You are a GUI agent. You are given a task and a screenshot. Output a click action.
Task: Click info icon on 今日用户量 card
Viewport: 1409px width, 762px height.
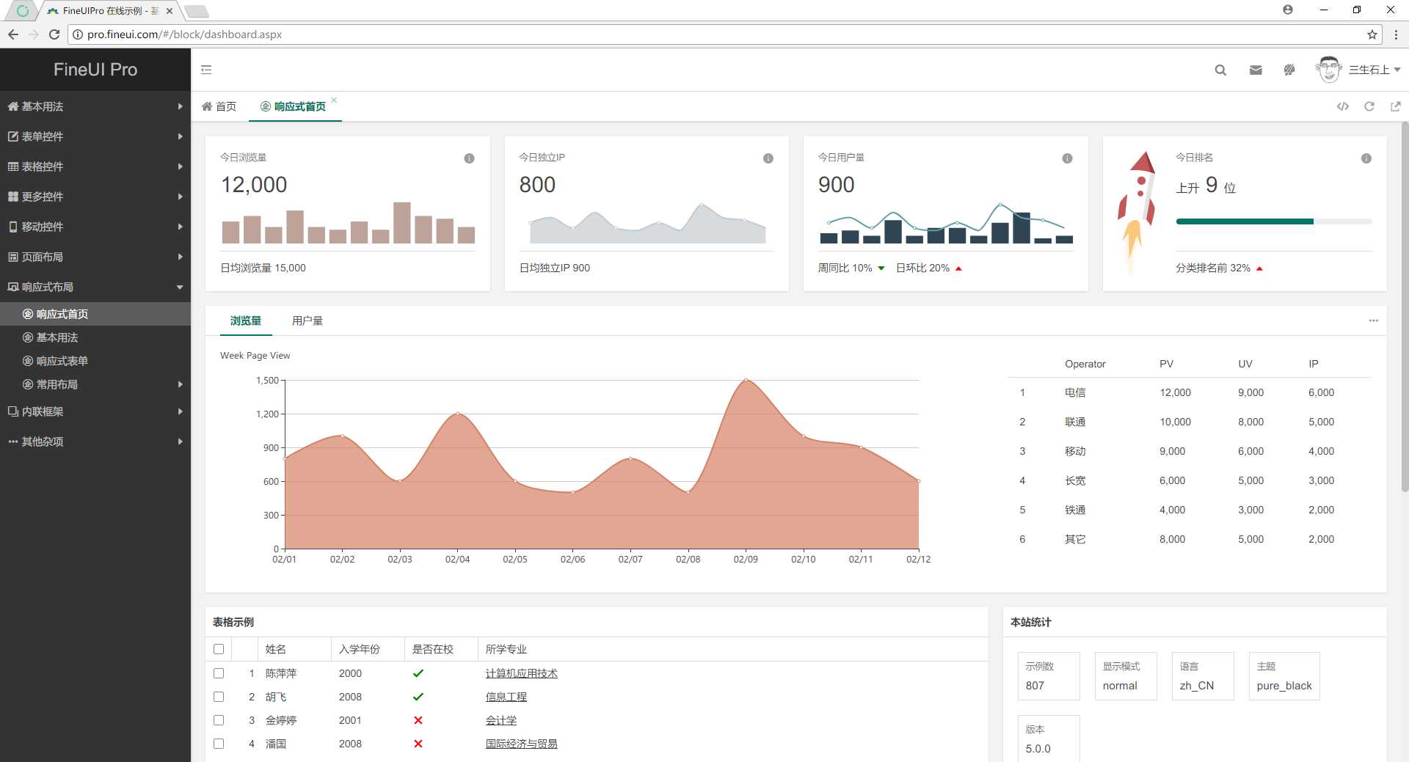tap(1067, 158)
